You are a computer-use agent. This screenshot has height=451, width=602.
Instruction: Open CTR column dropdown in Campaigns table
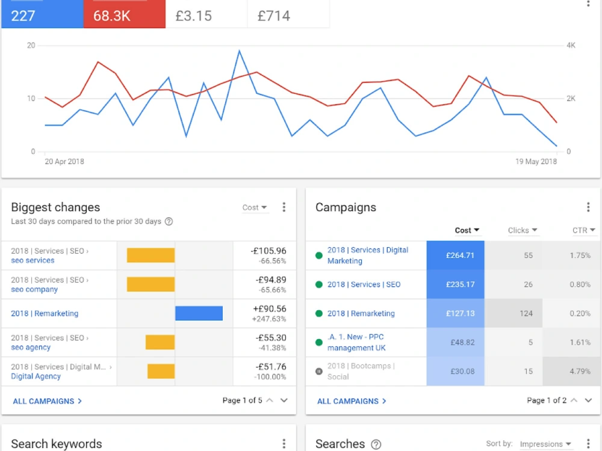point(583,230)
